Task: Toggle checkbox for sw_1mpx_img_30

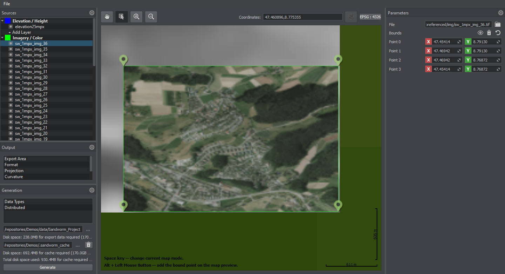Action: [x=11, y=77]
